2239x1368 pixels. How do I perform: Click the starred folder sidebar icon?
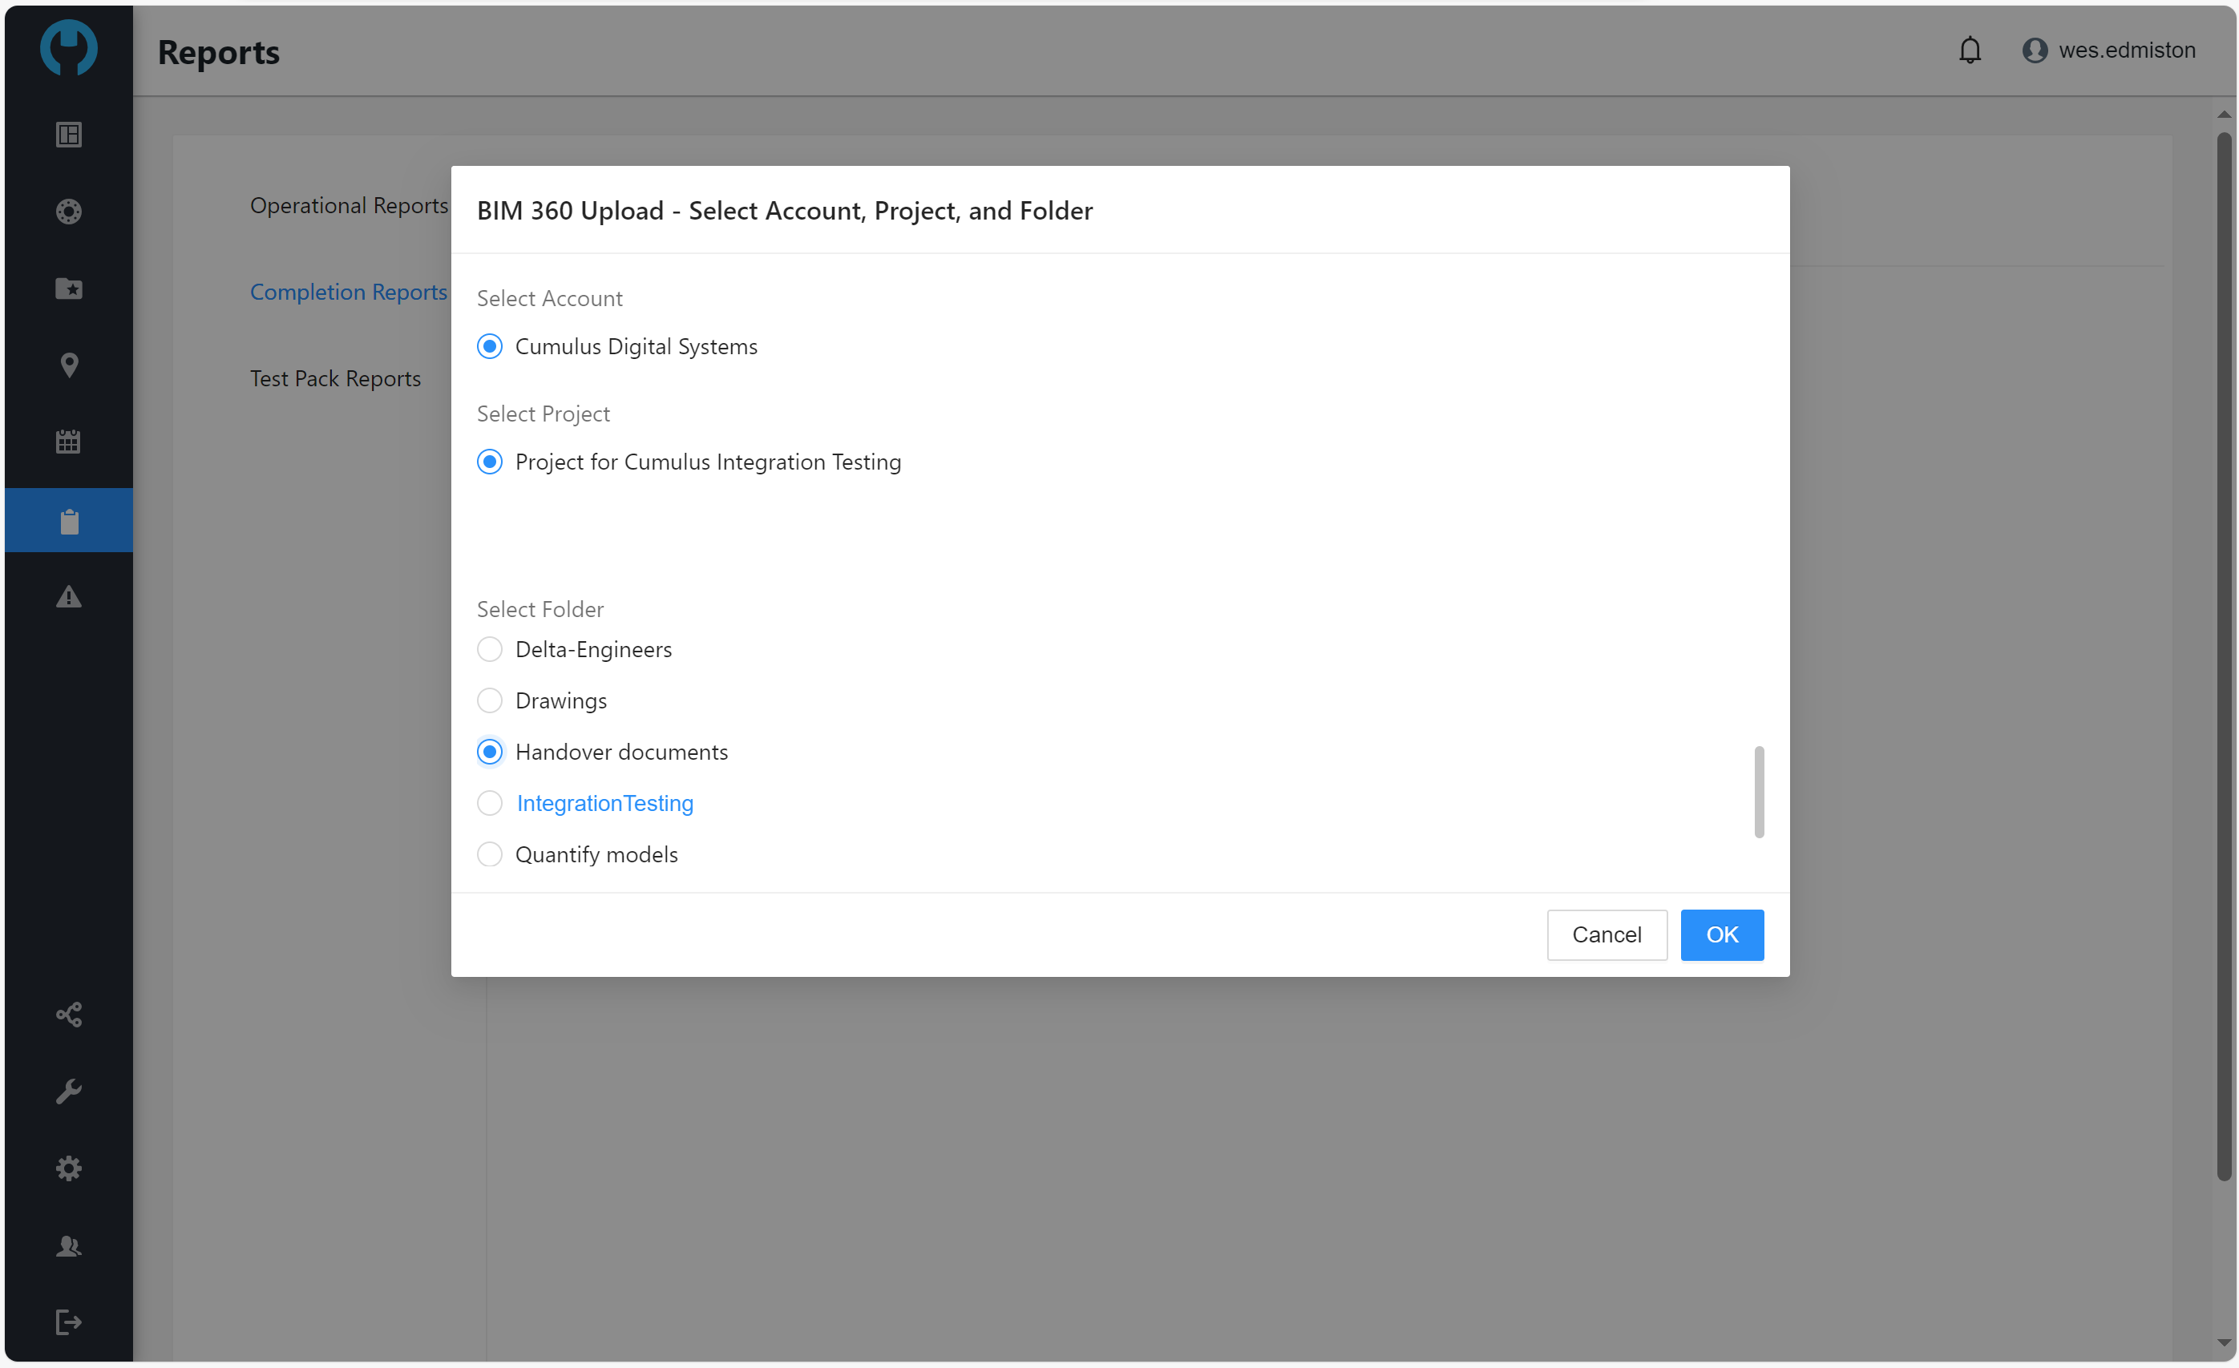coord(69,289)
